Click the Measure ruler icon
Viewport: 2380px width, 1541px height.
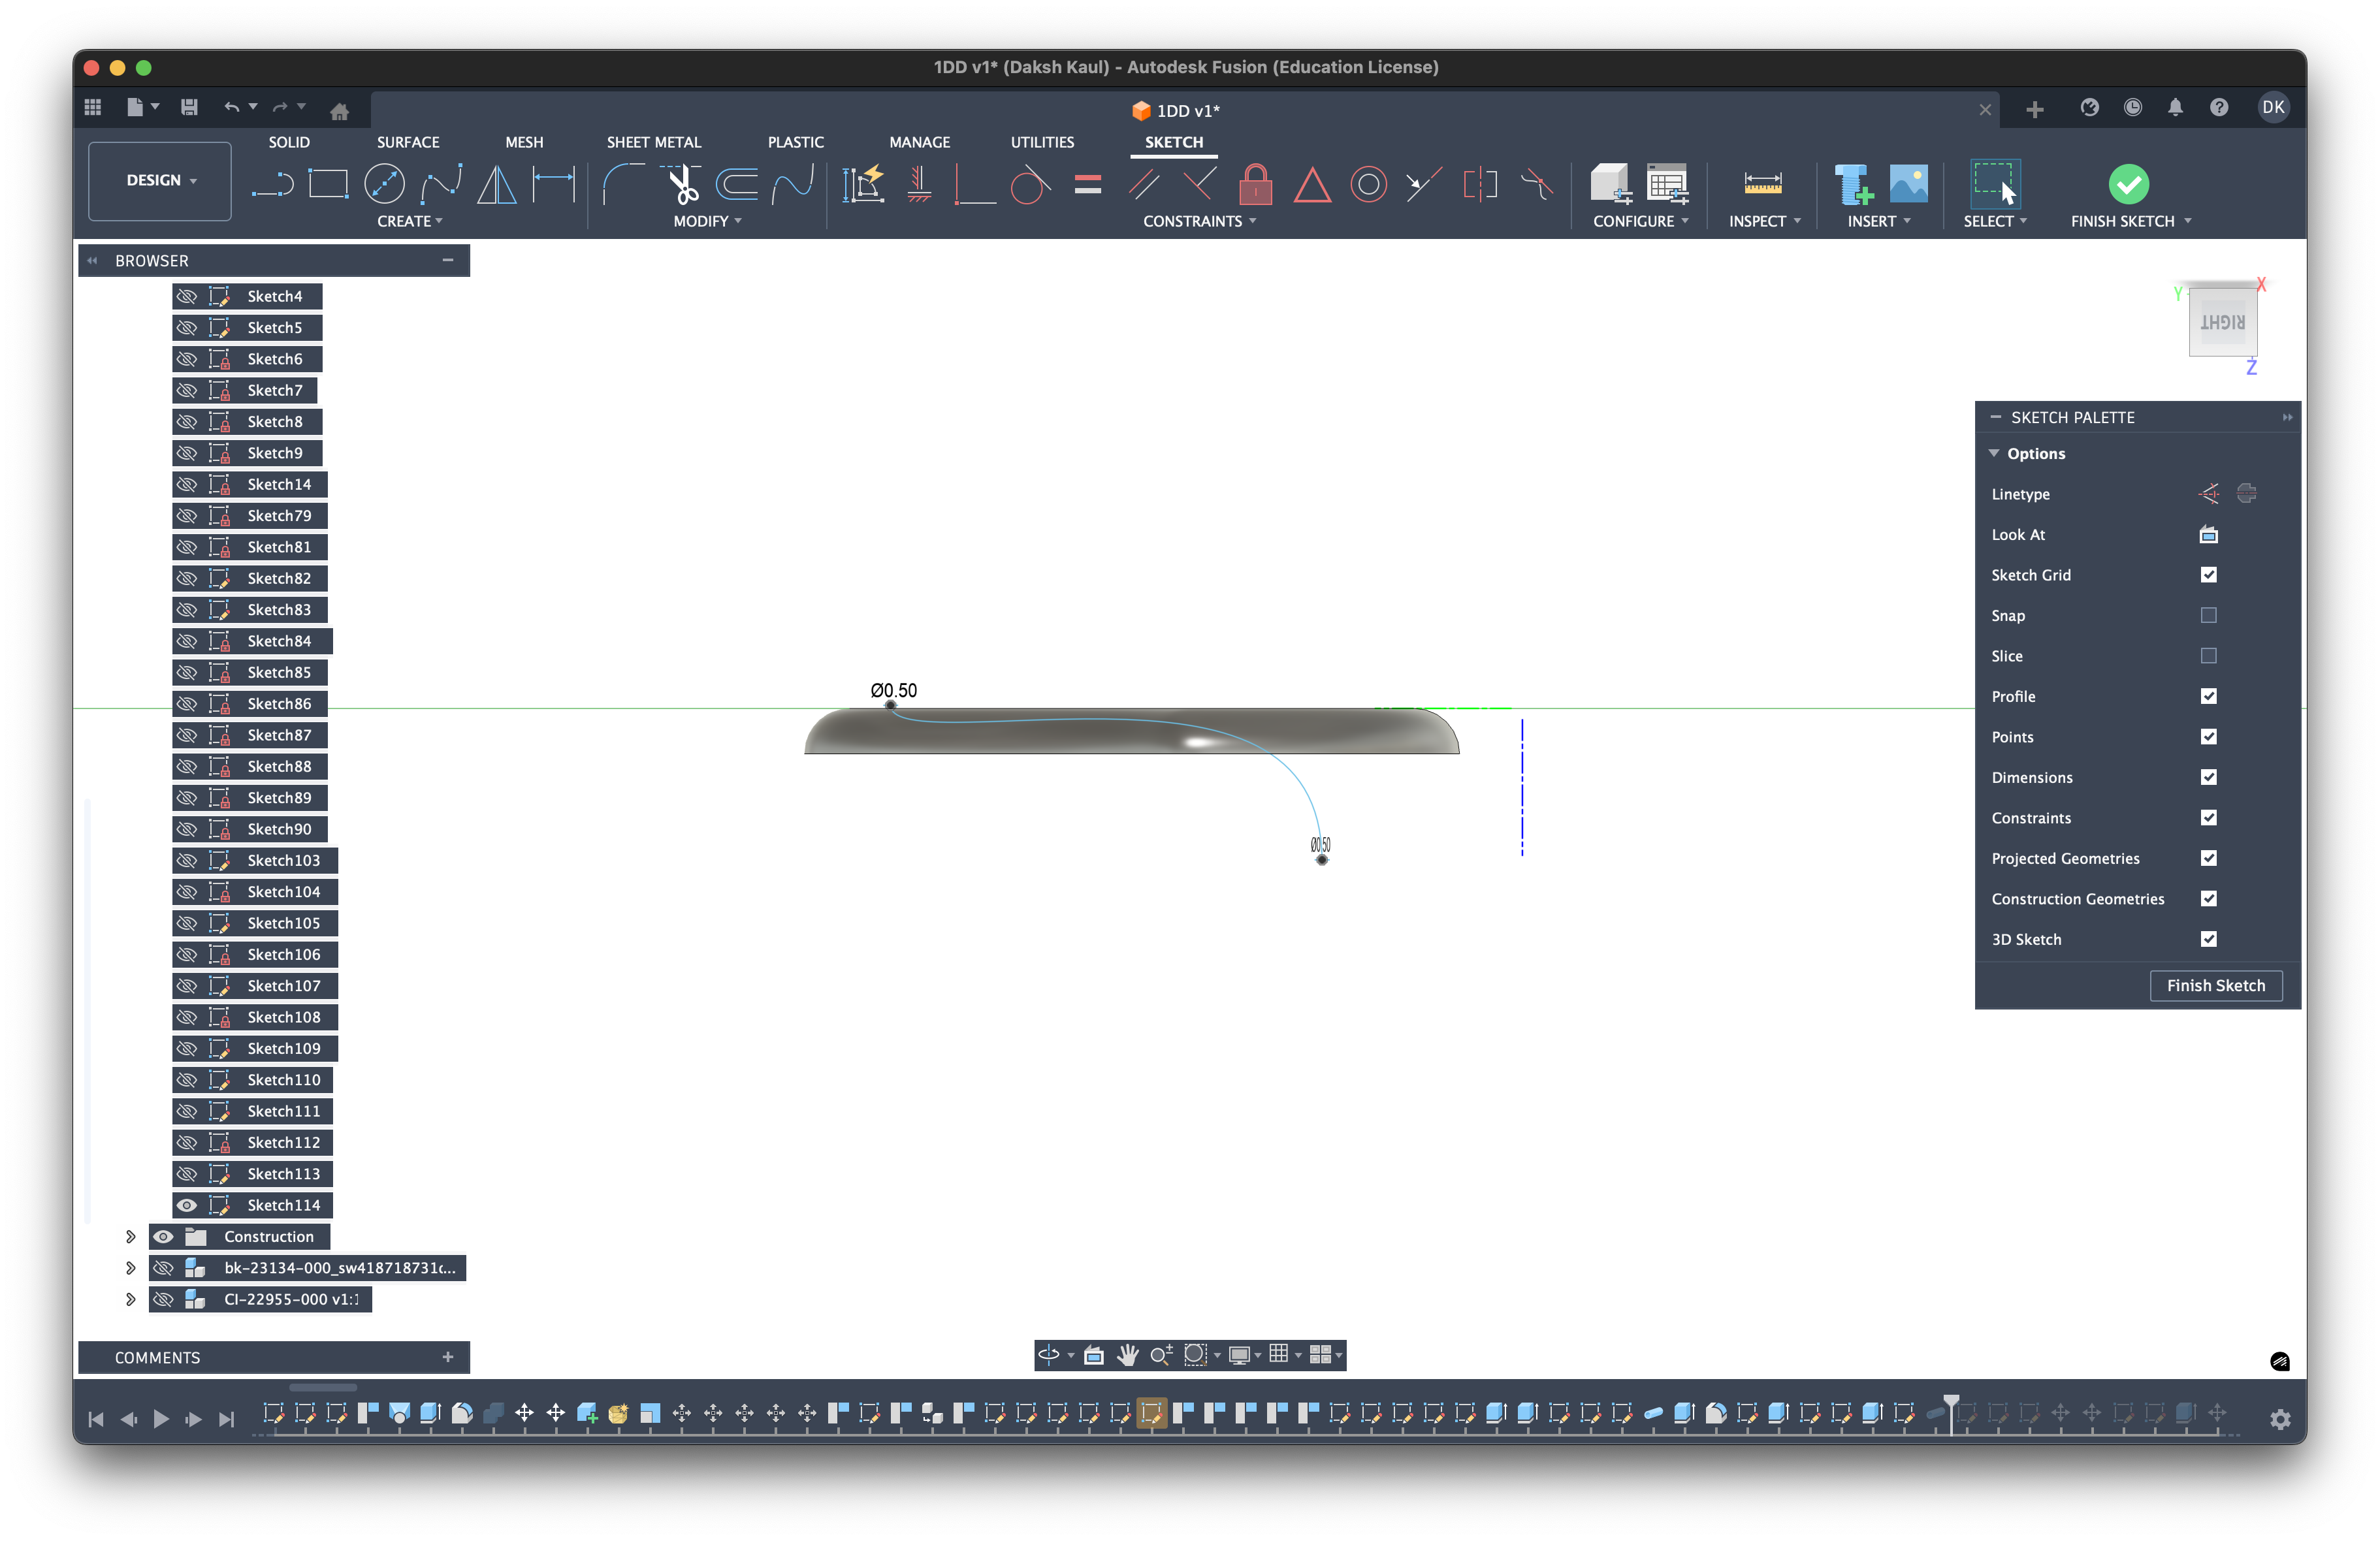(1762, 185)
